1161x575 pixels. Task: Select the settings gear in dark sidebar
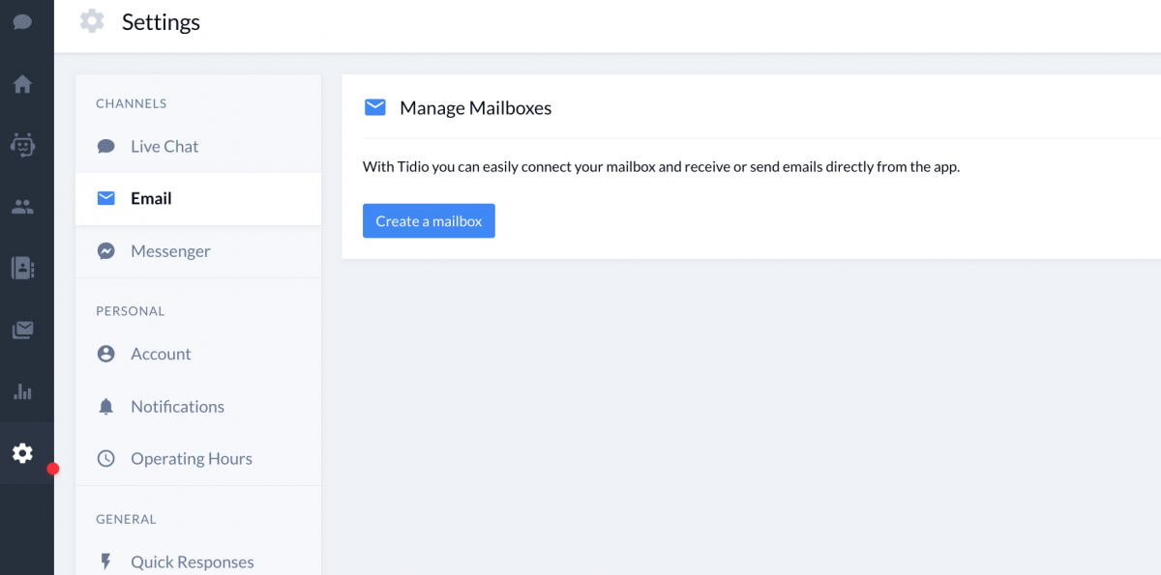pos(22,453)
